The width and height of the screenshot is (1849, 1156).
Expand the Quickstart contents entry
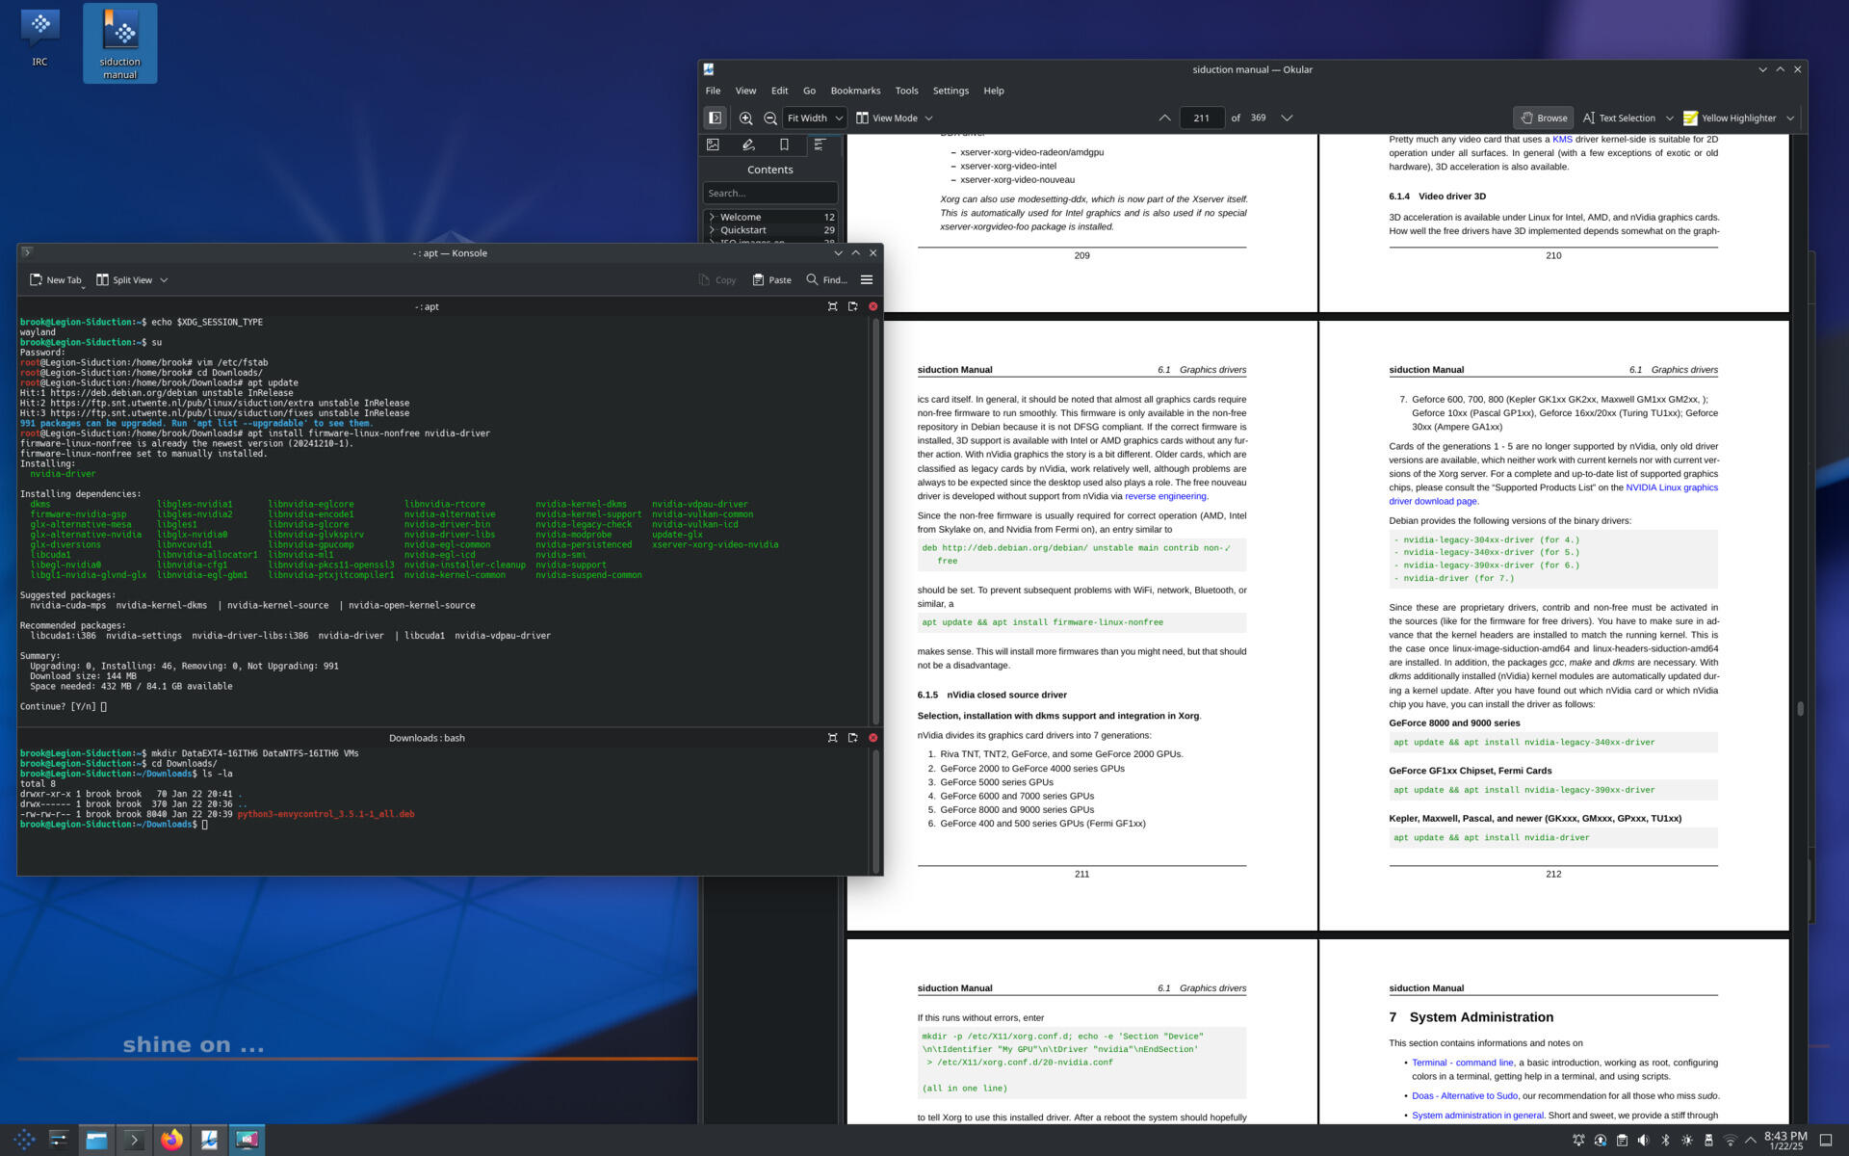(712, 230)
